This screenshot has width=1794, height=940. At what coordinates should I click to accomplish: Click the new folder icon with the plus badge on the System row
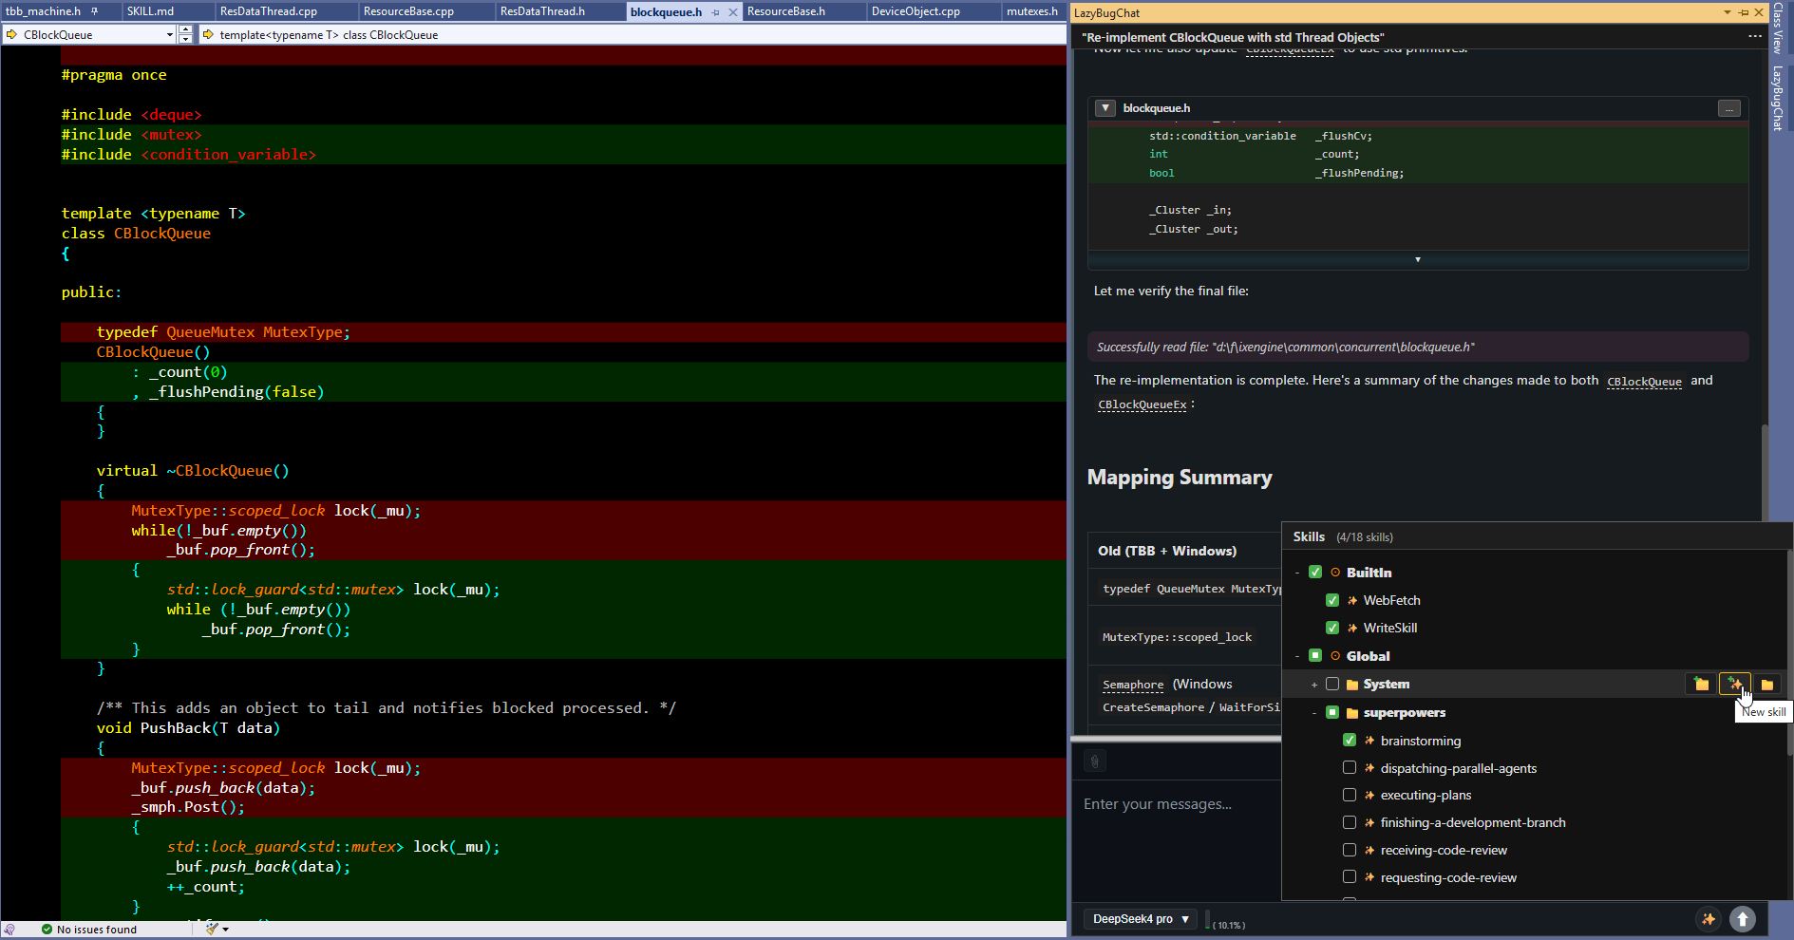(1701, 684)
